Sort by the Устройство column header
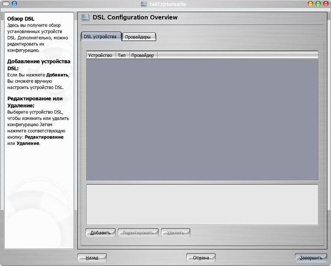Viewport: 331px width, 266px height. [100, 55]
